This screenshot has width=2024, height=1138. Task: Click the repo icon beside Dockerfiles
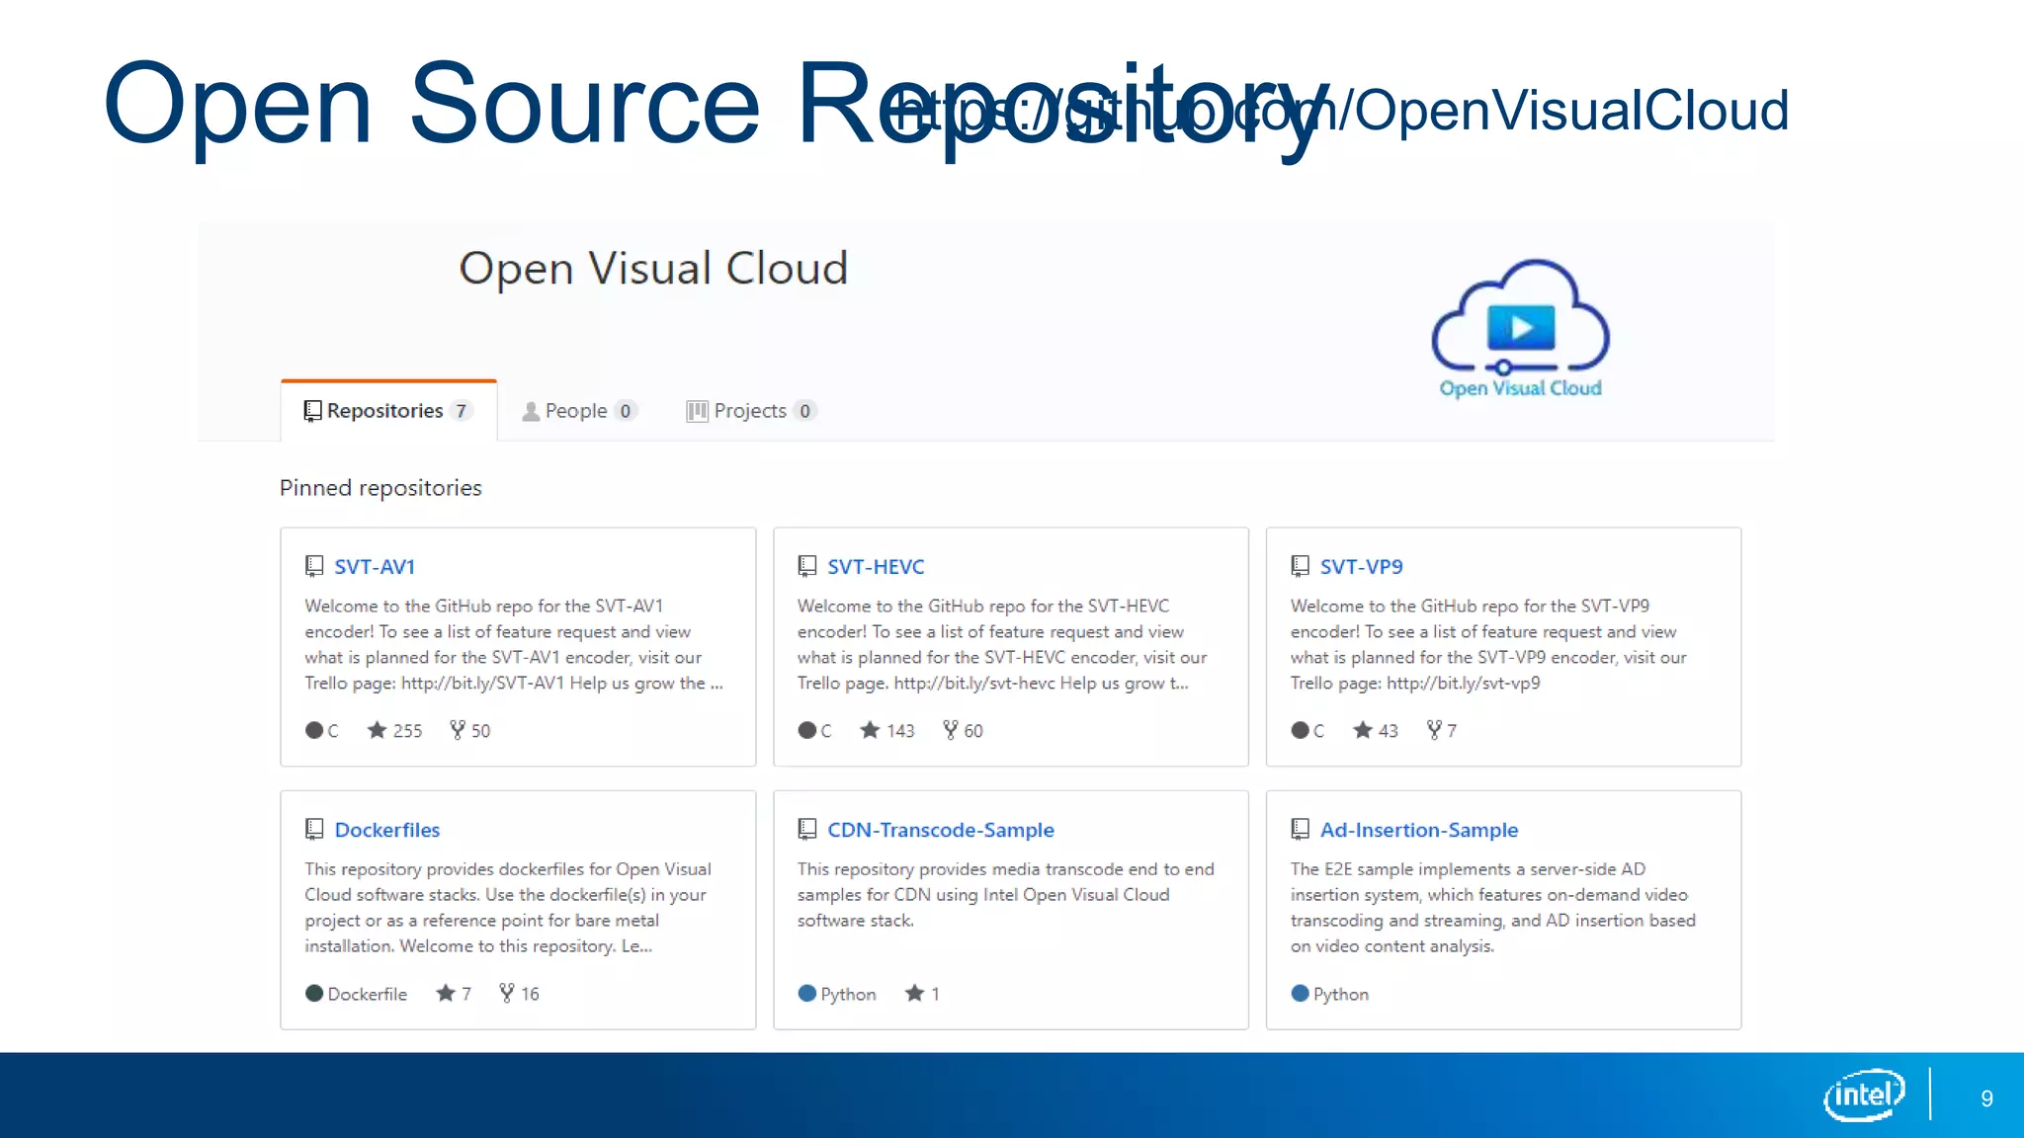click(x=314, y=829)
